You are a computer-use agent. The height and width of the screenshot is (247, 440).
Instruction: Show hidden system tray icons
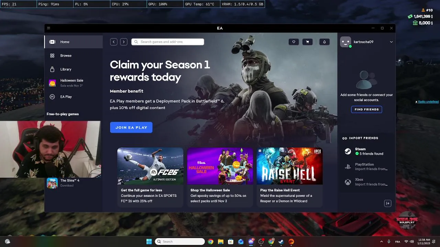click(381, 242)
